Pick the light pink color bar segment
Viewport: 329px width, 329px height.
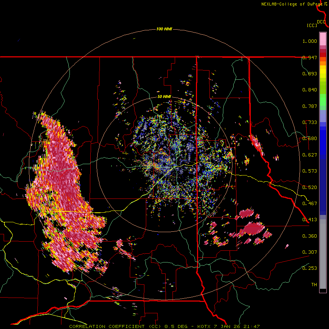(323, 39)
